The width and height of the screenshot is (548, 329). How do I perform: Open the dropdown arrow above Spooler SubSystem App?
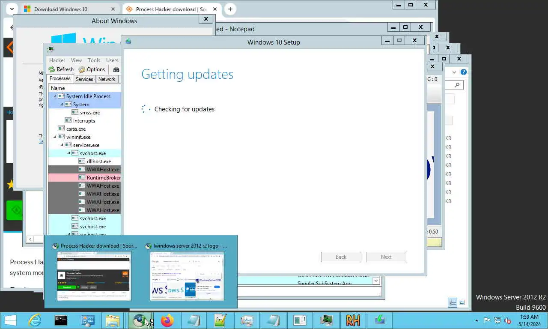pos(376,281)
